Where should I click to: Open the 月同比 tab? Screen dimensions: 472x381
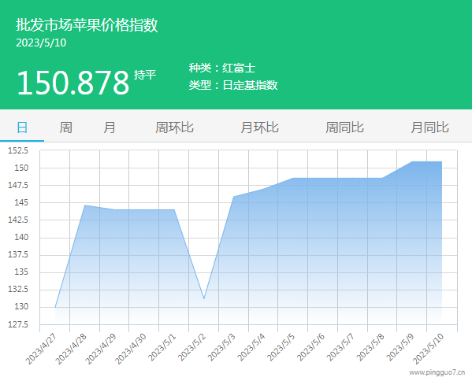430,128
